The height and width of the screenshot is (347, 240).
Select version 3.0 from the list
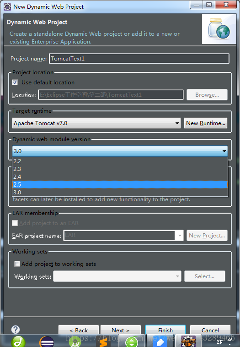[x=120, y=193]
